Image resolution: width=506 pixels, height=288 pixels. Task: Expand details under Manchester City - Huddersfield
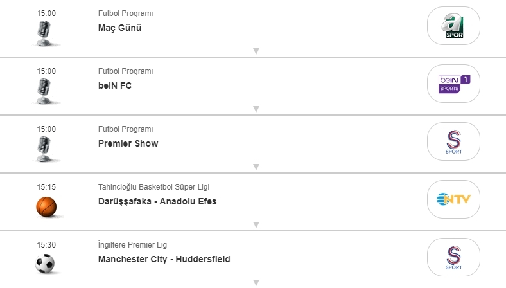click(x=256, y=282)
